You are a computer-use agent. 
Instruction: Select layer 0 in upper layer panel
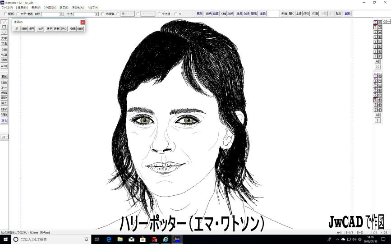(x=375, y=22)
